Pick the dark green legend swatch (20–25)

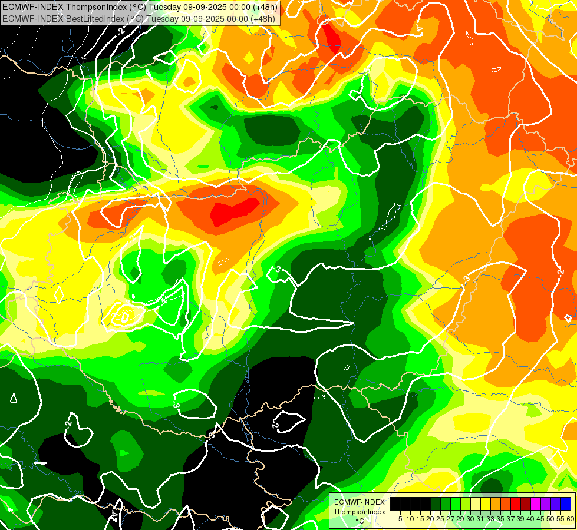(436, 504)
